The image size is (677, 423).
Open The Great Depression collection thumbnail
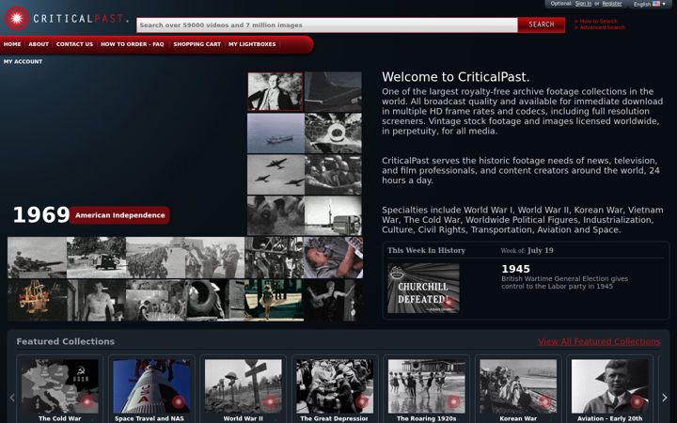click(x=335, y=386)
